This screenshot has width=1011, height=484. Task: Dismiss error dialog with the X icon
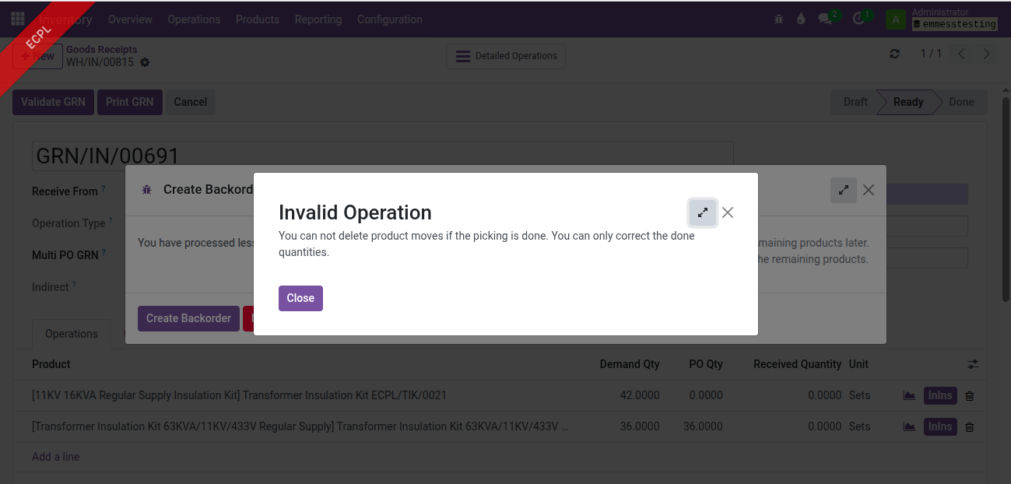point(728,212)
